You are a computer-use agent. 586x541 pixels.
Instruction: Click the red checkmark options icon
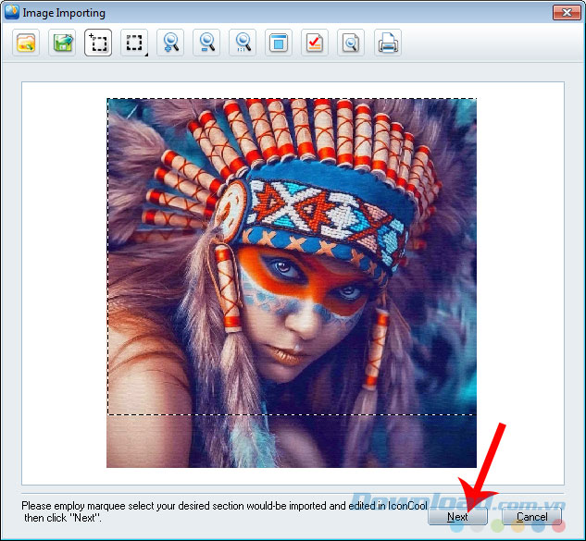click(x=315, y=43)
